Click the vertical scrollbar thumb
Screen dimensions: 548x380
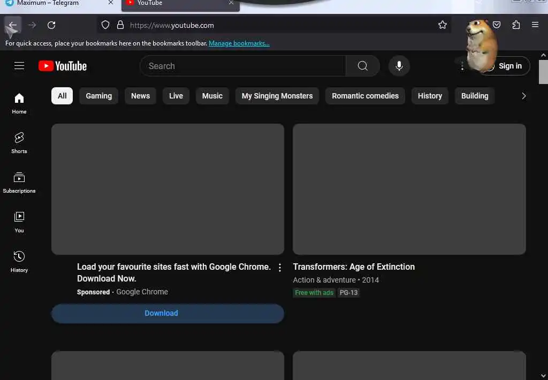coord(543,72)
